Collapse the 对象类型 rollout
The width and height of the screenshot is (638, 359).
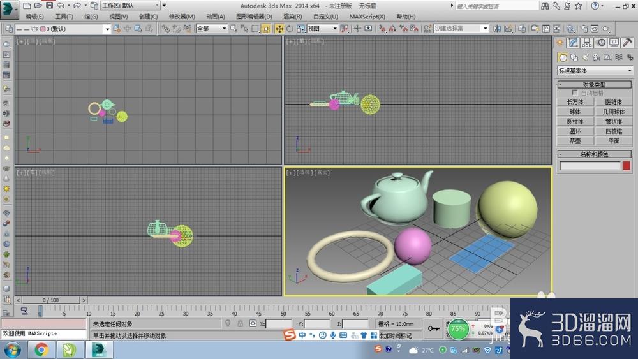(x=594, y=85)
